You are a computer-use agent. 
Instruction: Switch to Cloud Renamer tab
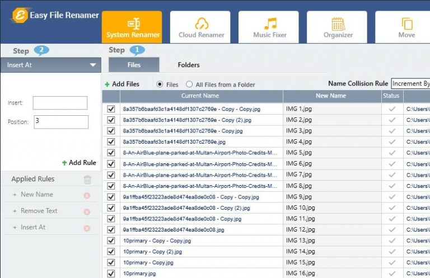click(200, 27)
